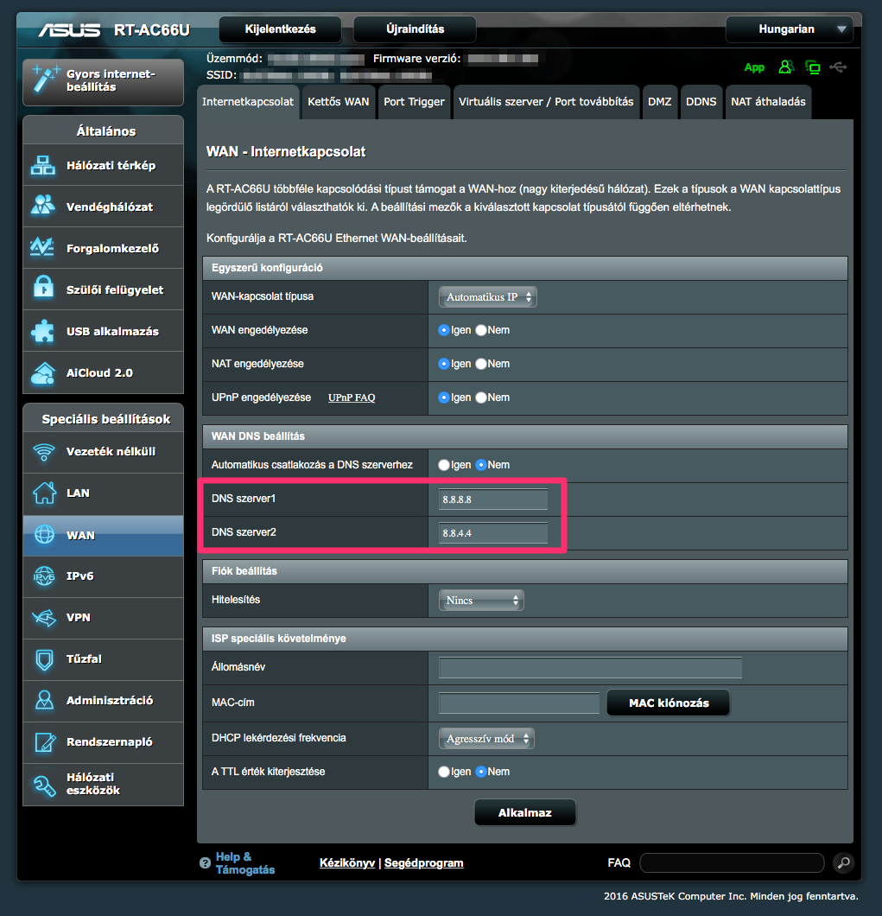
Task: Click the Rendszernapló notepad icon
Action: (x=45, y=742)
